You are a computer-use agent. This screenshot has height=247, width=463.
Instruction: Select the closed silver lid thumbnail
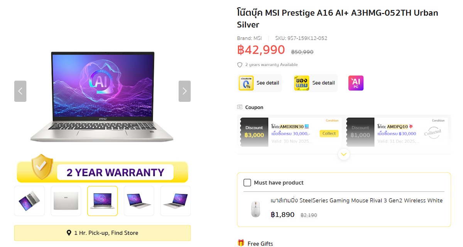pos(66,201)
